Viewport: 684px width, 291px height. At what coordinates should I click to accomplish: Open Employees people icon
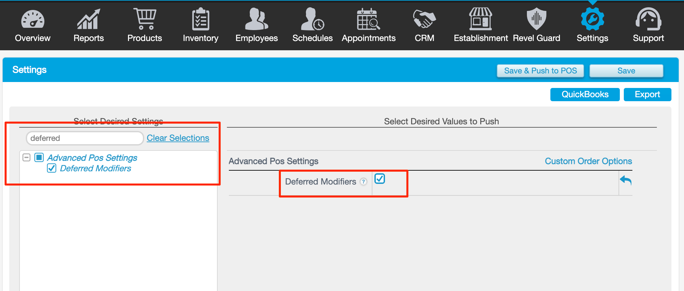click(256, 19)
